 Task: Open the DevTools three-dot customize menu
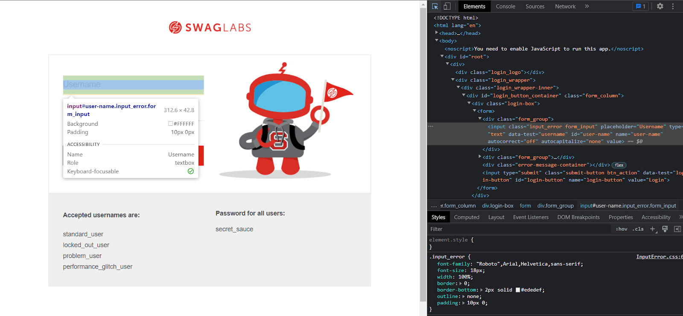click(673, 6)
